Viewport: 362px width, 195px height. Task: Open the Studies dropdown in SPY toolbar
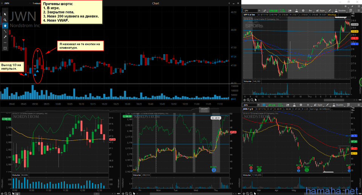click(x=340, y=11)
